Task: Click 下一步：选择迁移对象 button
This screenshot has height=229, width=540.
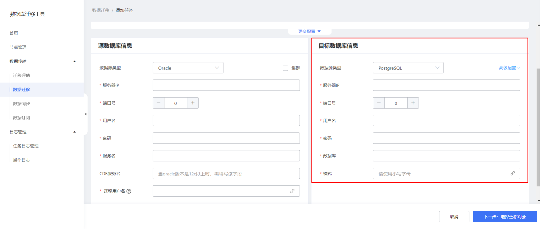Action: pos(505,217)
